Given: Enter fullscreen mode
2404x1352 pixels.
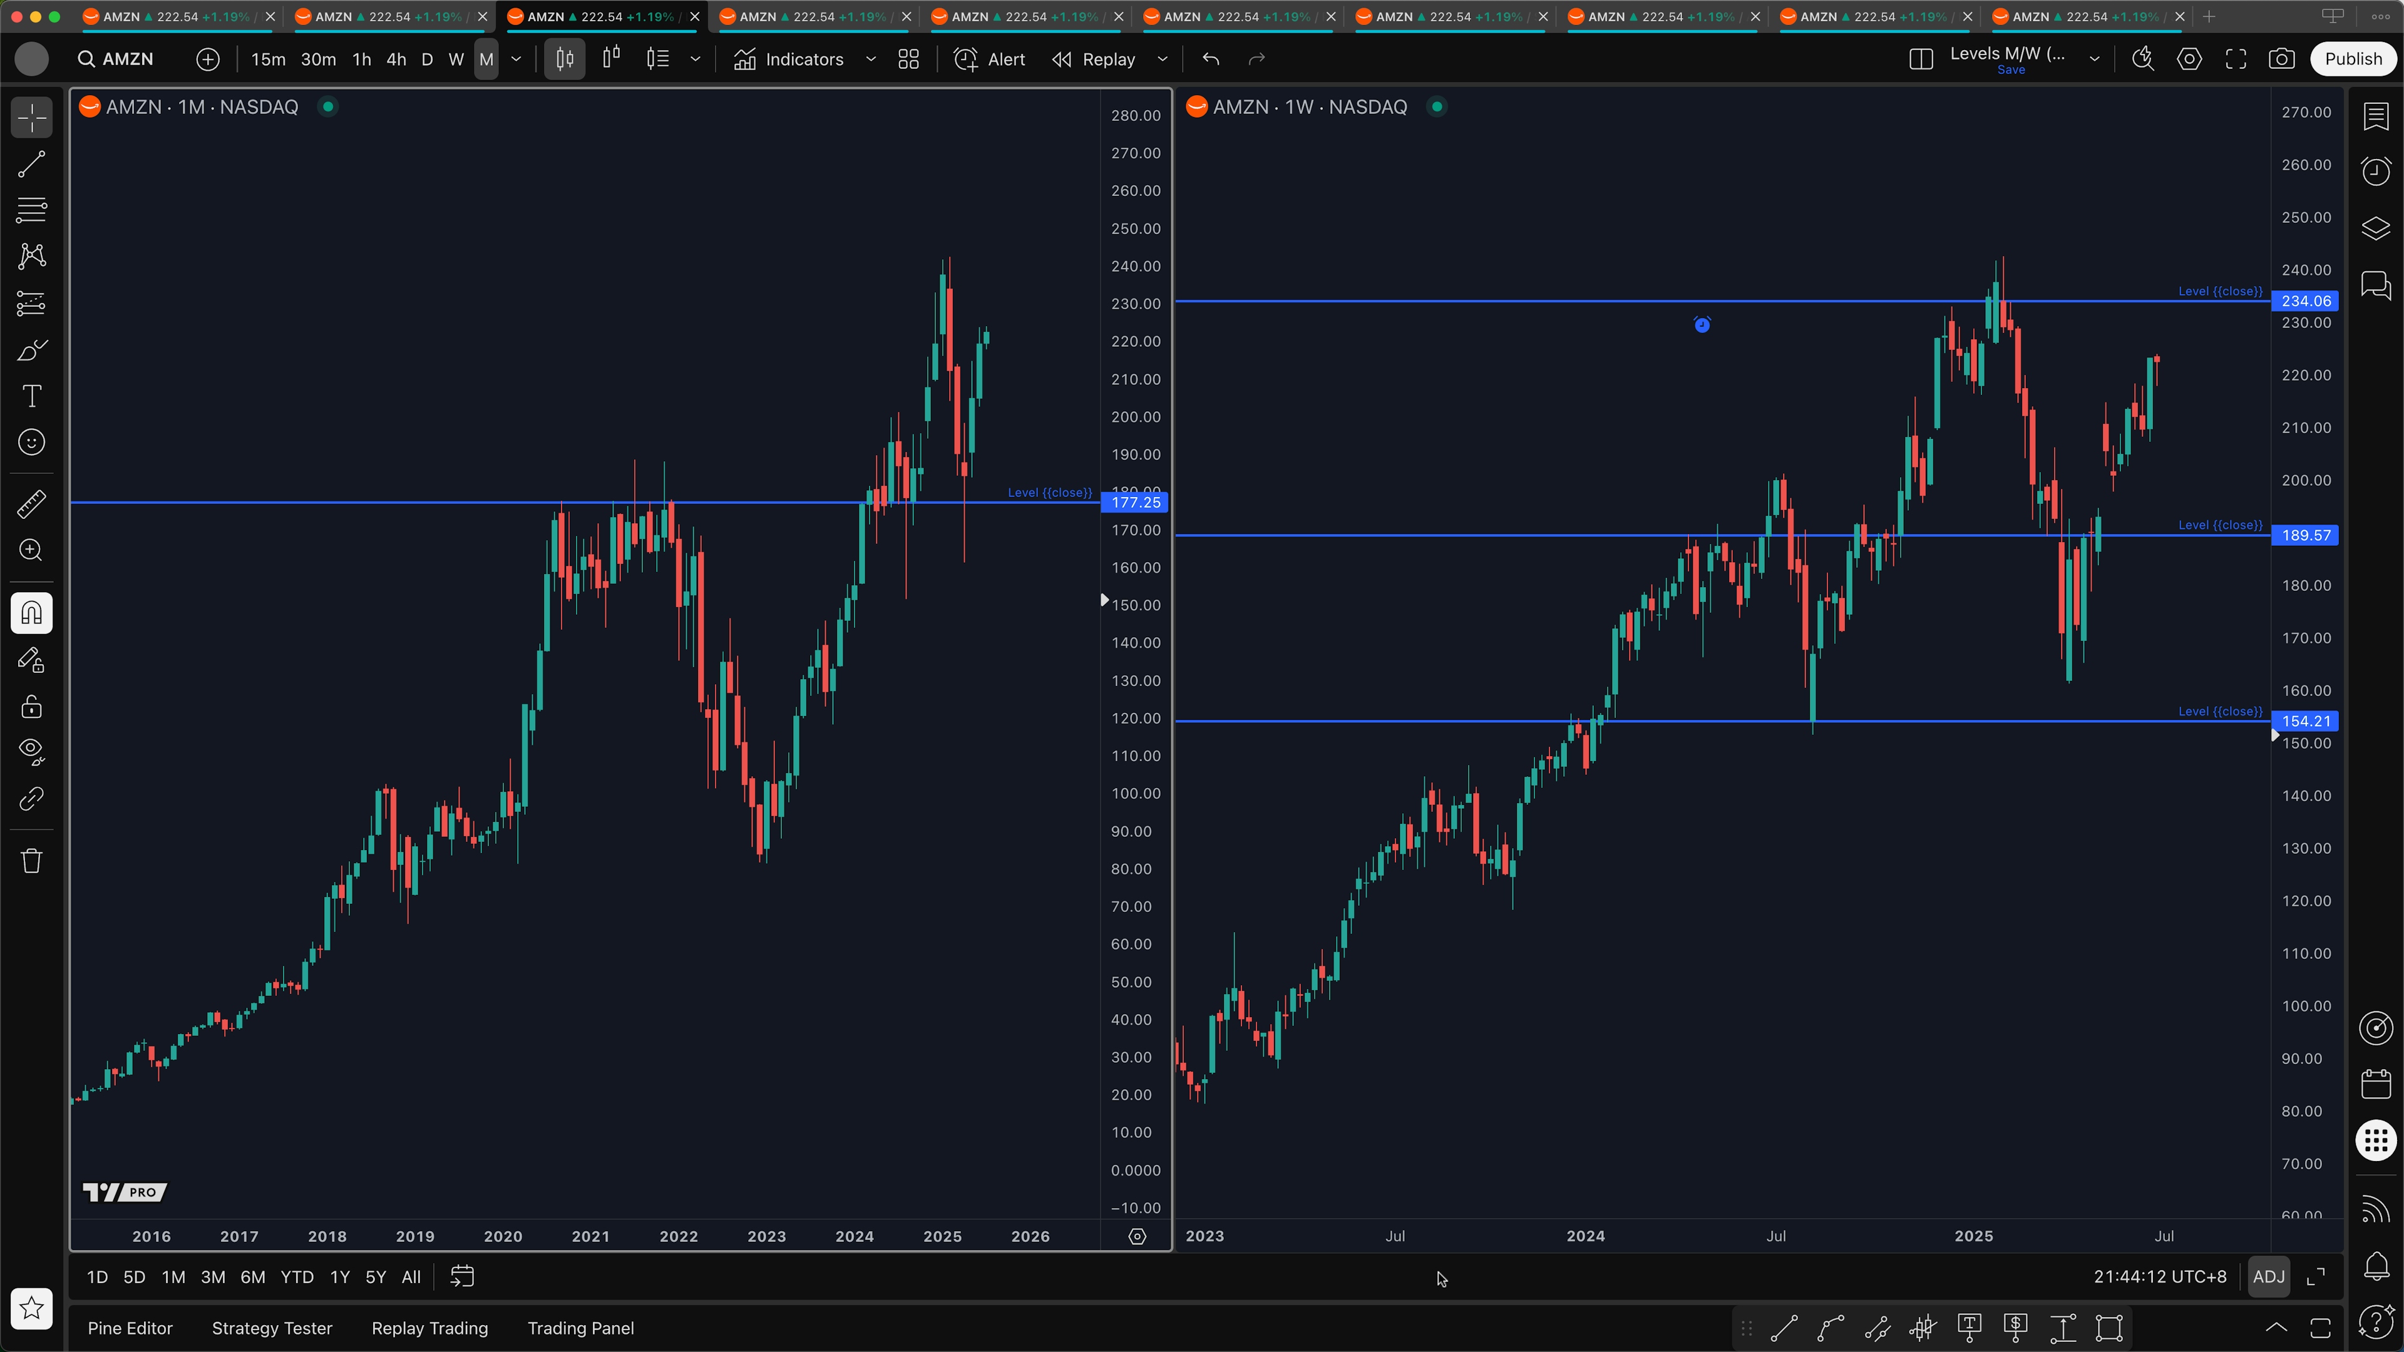Looking at the screenshot, I should [x=2236, y=59].
